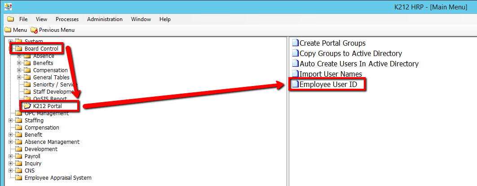This screenshot has width=477, height=186.
Task: Select the K212 Portal tree folder
Action: 47,106
